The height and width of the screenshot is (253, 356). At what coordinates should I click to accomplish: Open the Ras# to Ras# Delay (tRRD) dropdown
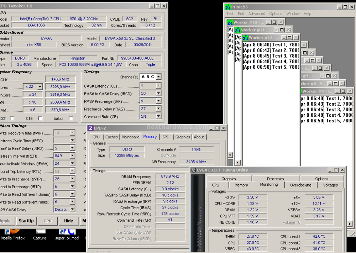72,148
